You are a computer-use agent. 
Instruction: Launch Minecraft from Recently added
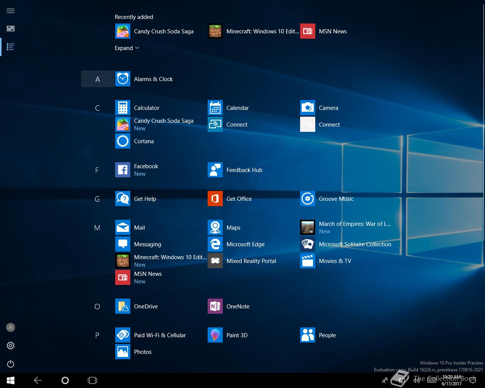(253, 31)
